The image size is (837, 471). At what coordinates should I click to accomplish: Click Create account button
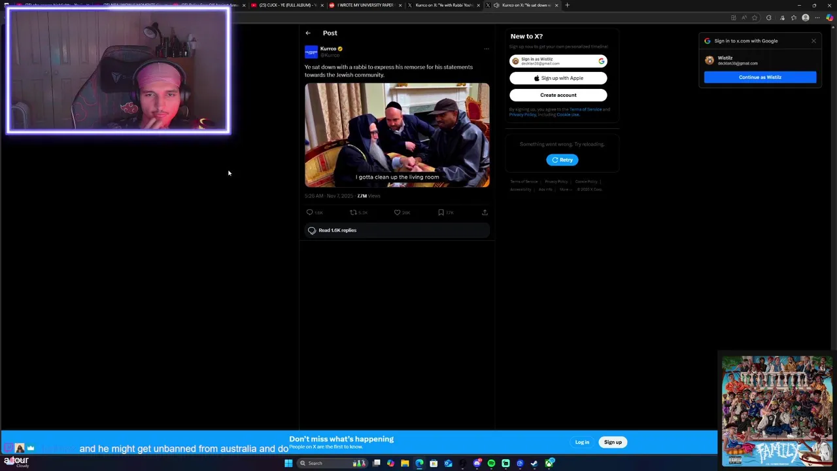tap(558, 95)
